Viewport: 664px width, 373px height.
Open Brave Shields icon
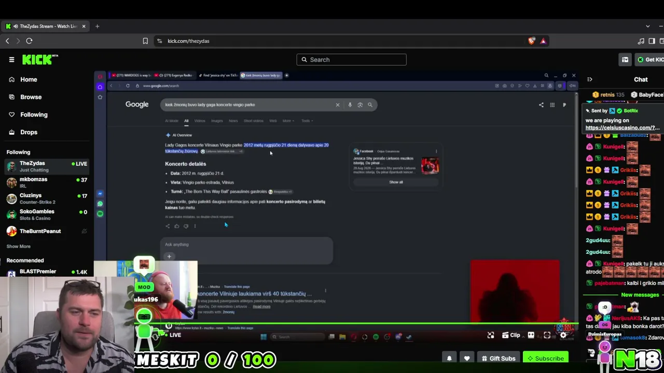(x=532, y=41)
